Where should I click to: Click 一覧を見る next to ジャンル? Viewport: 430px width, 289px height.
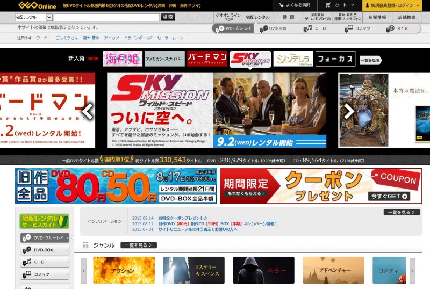(139, 245)
